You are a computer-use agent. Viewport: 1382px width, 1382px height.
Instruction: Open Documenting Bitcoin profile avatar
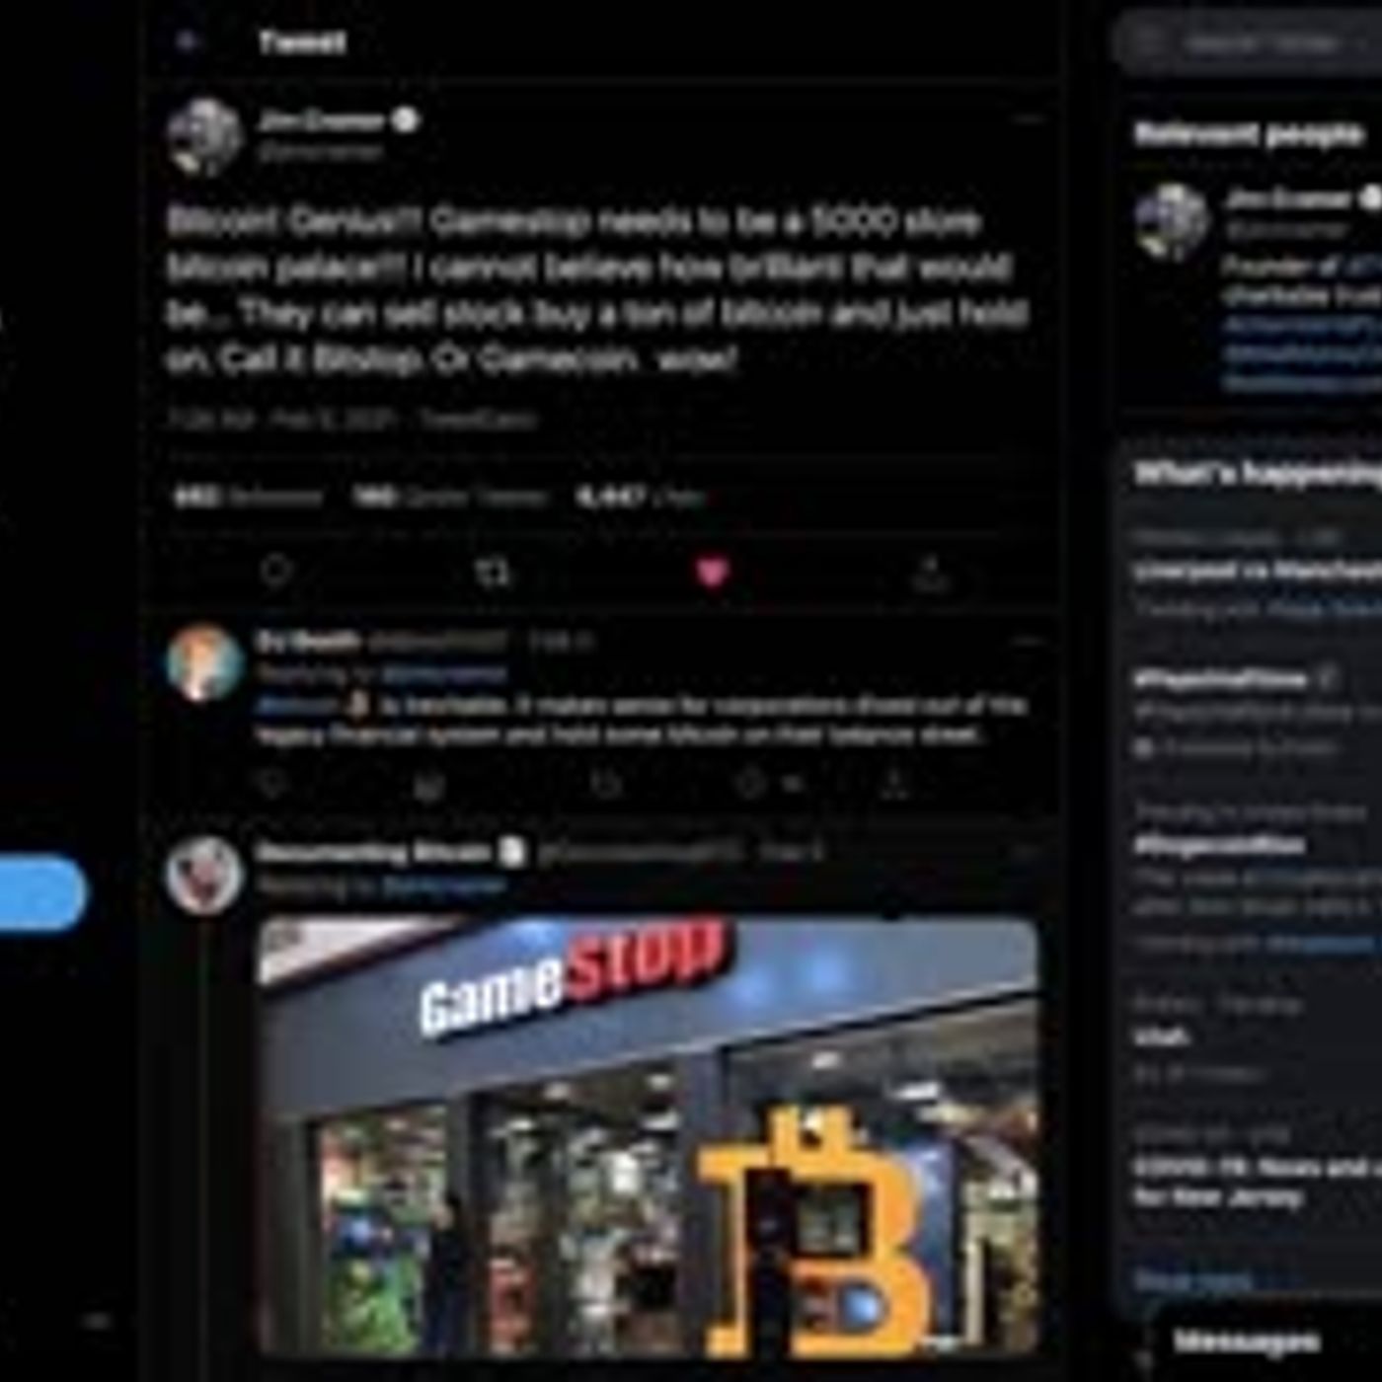point(205,875)
